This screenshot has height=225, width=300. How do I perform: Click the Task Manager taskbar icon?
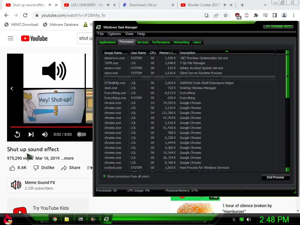[x=106, y=219]
